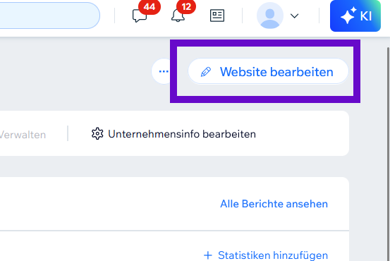
Task: Click Unternehmensinfo bearbeiten gear option
Action: pos(173,134)
